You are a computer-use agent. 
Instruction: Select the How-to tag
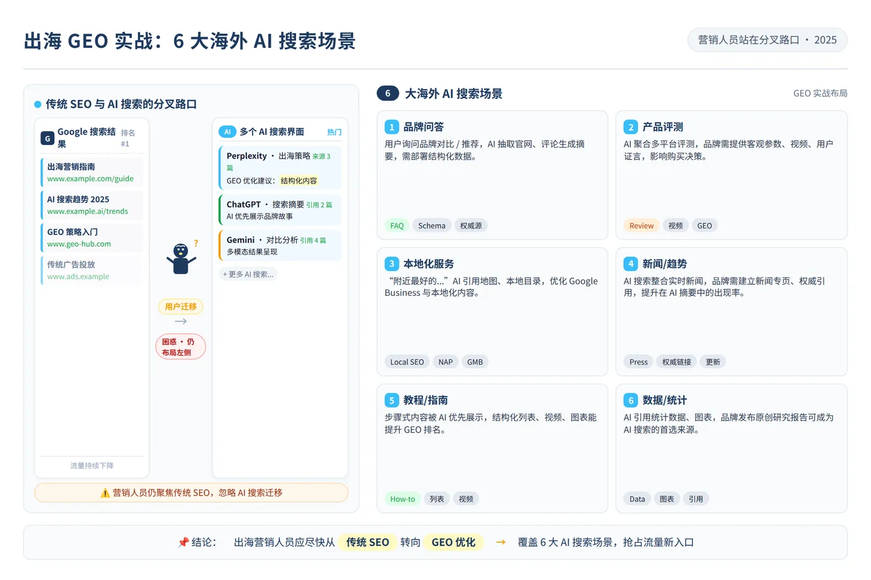(x=403, y=499)
